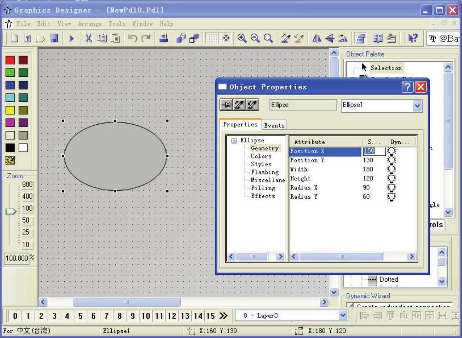Switch to the Events tab
Screen dimensions: 462x338
click(x=274, y=125)
